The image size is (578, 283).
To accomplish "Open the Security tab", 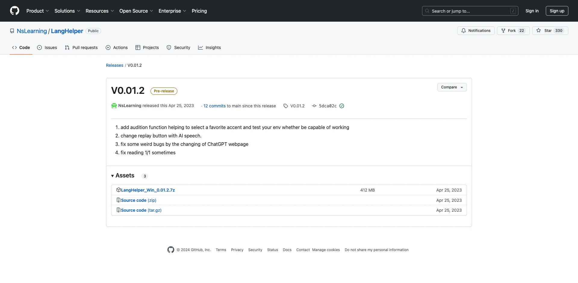I will (179, 48).
